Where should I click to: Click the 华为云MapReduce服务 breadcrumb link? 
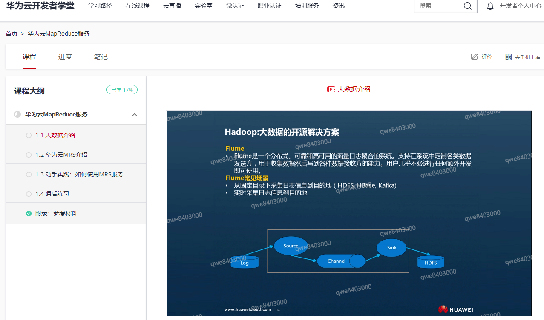(x=59, y=34)
